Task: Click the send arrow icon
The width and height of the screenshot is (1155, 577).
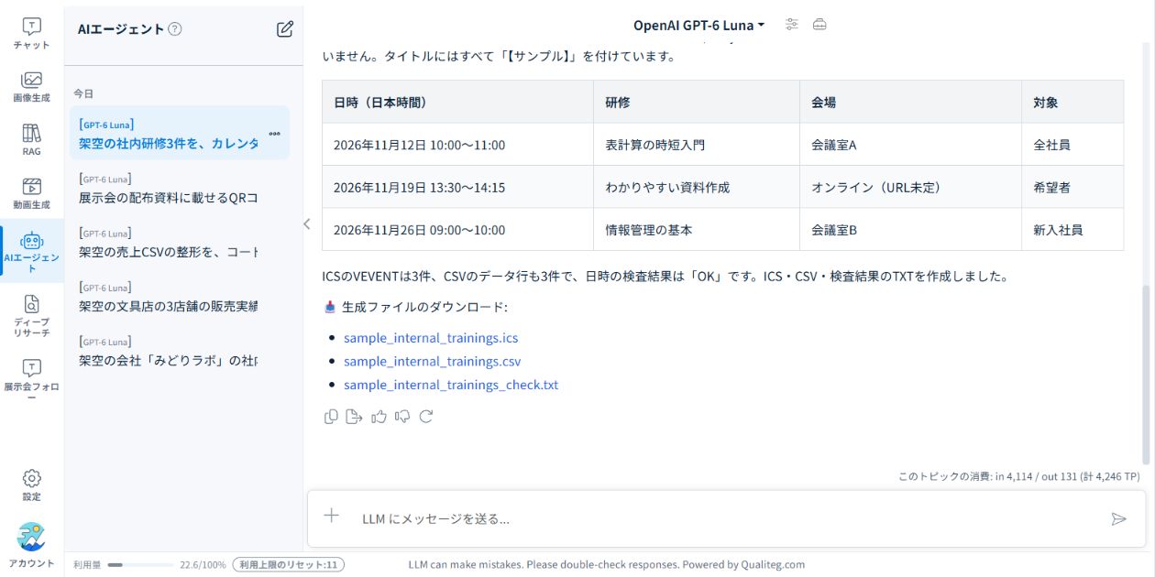Action: (1118, 518)
